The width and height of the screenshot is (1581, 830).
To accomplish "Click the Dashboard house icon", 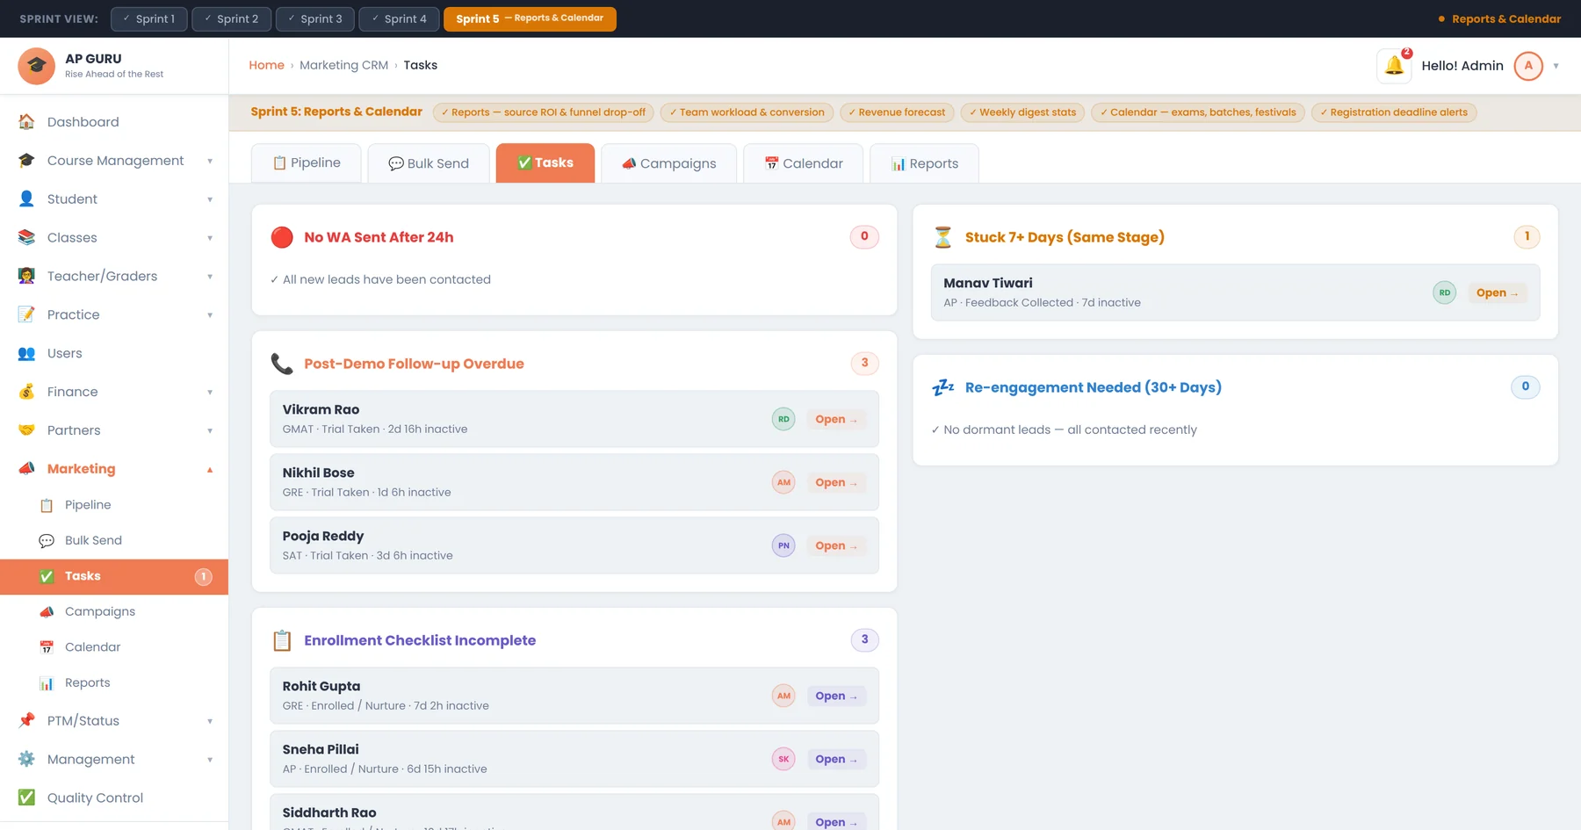I will point(27,122).
